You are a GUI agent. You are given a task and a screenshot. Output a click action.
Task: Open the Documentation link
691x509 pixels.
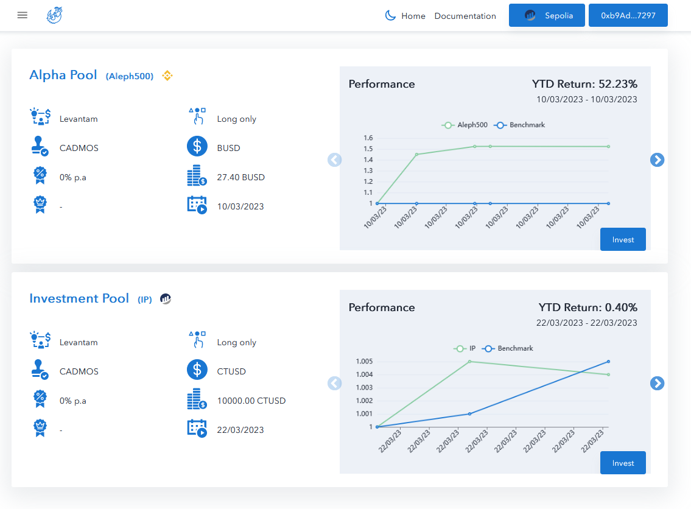point(465,16)
